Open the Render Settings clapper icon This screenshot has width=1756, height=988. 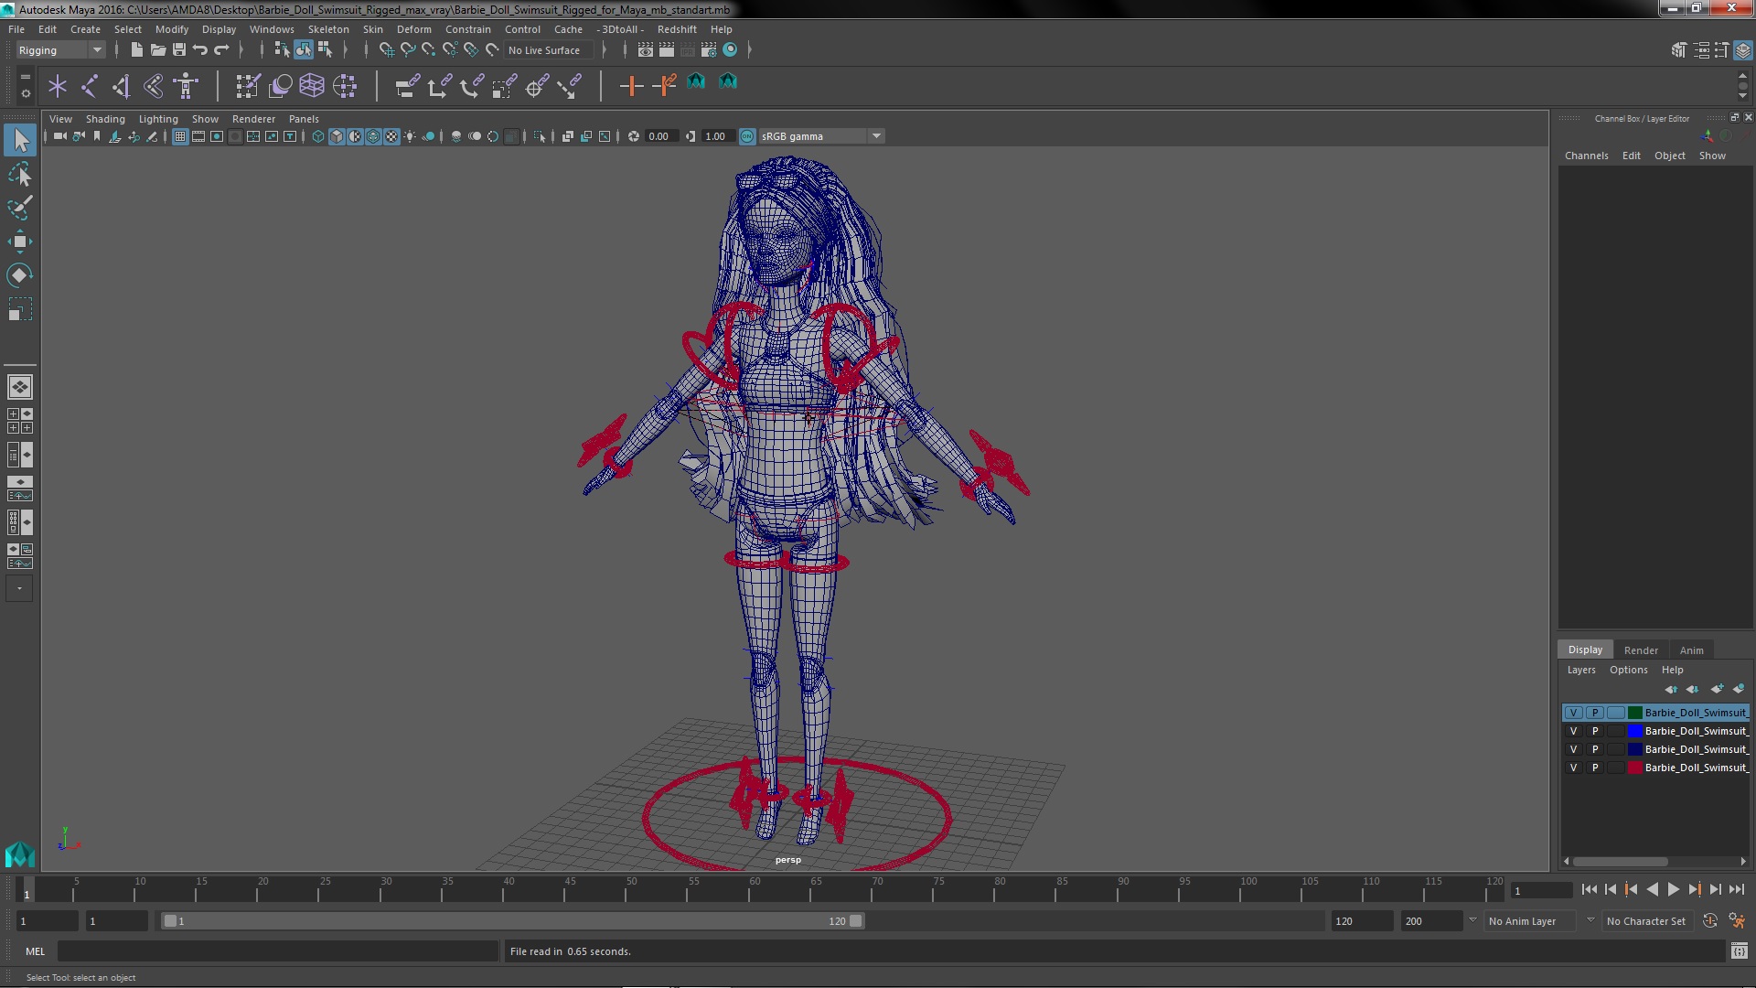click(708, 50)
